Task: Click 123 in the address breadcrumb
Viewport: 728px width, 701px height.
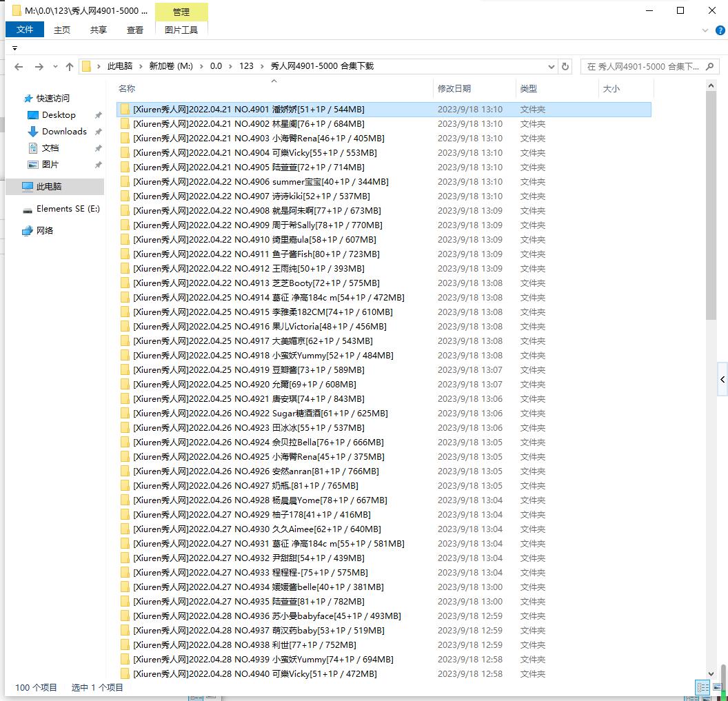Action: 246,66
